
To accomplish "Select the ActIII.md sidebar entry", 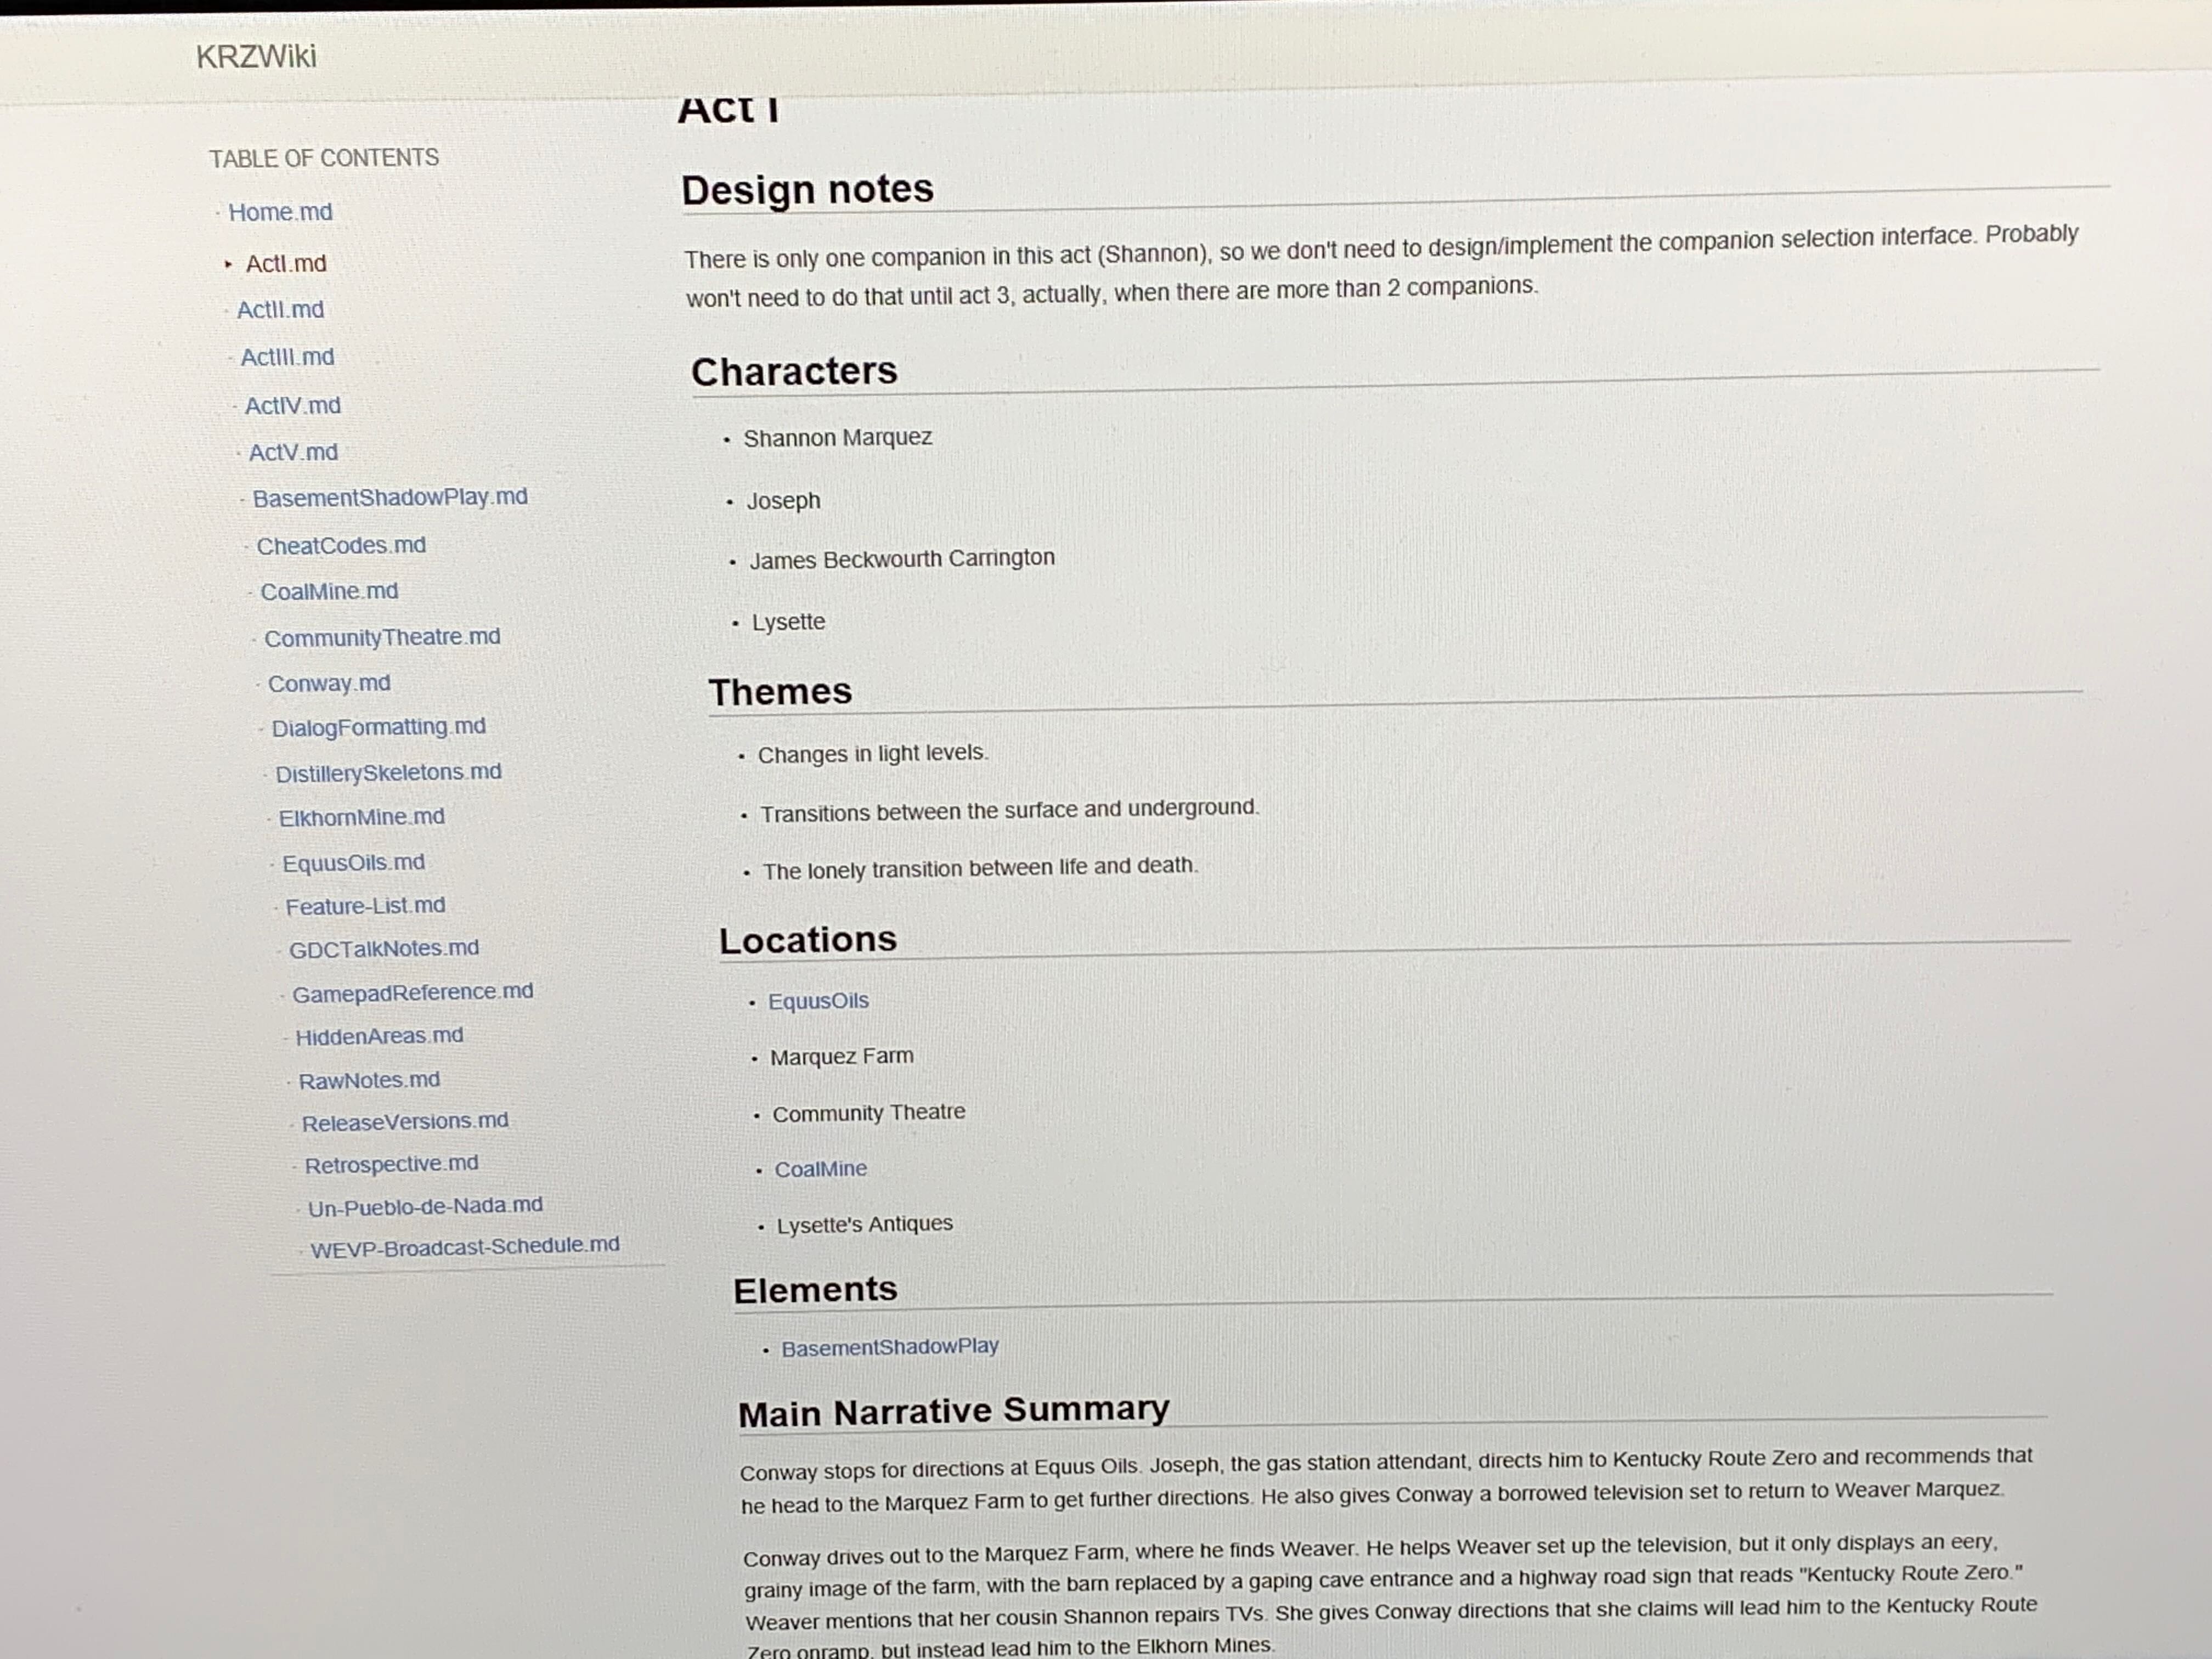I will click(x=287, y=357).
